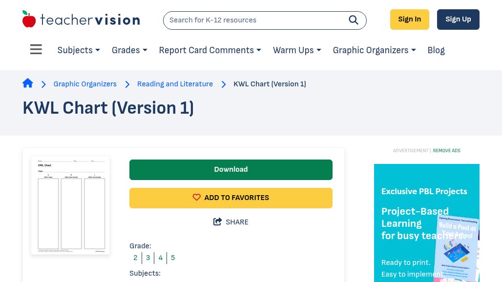Viewport: 502px width, 282px height.
Task: Click the Share arrow icon
Action: [x=218, y=222]
